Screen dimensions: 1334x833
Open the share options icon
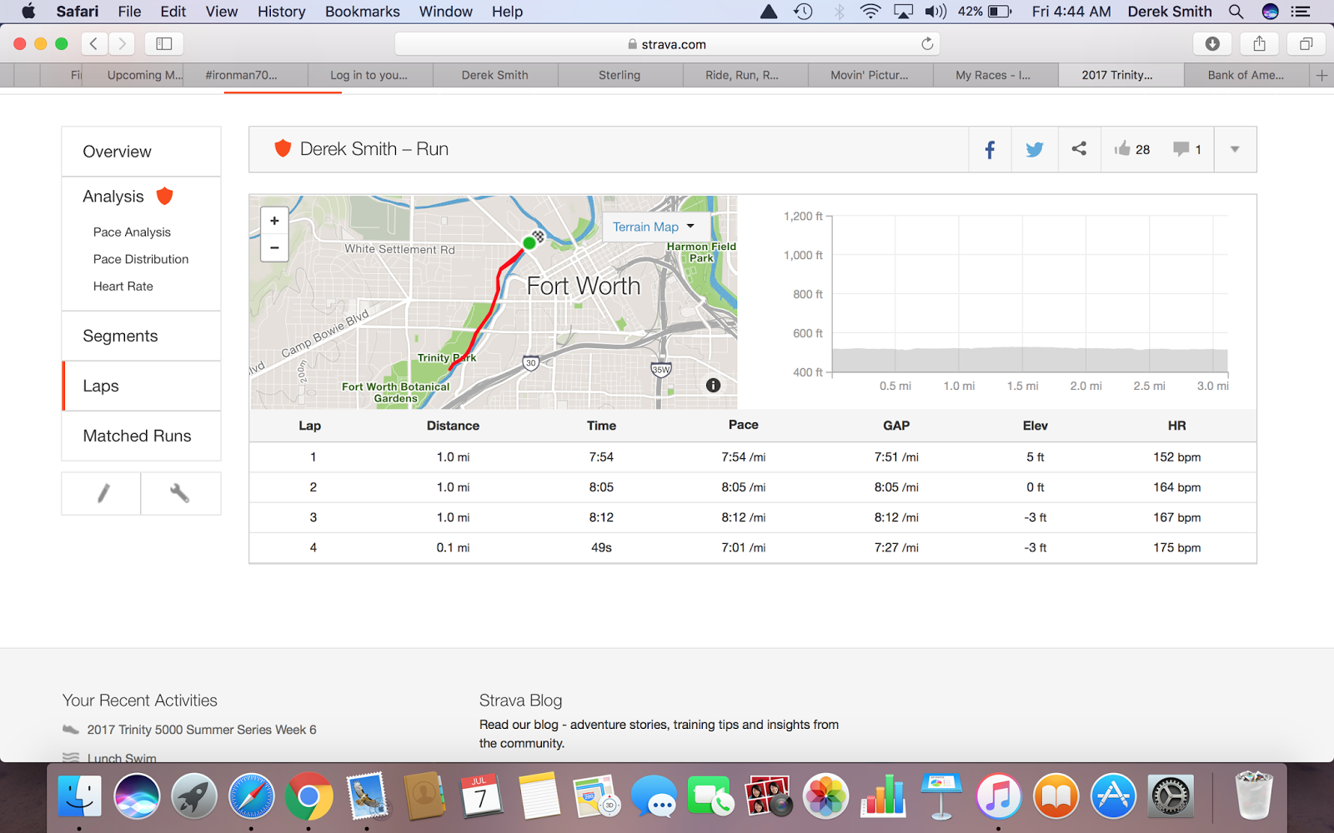1079,149
